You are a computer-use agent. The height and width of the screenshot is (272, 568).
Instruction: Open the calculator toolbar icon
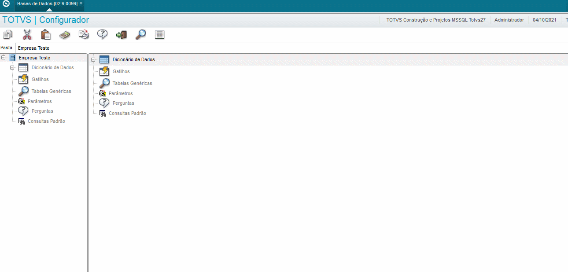click(65, 35)
